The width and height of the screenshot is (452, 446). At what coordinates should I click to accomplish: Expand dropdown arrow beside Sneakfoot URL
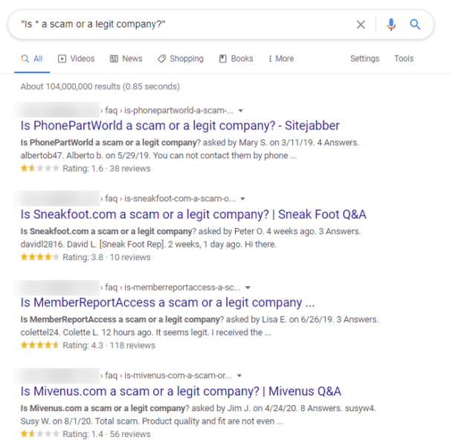[x=243, y=199]
